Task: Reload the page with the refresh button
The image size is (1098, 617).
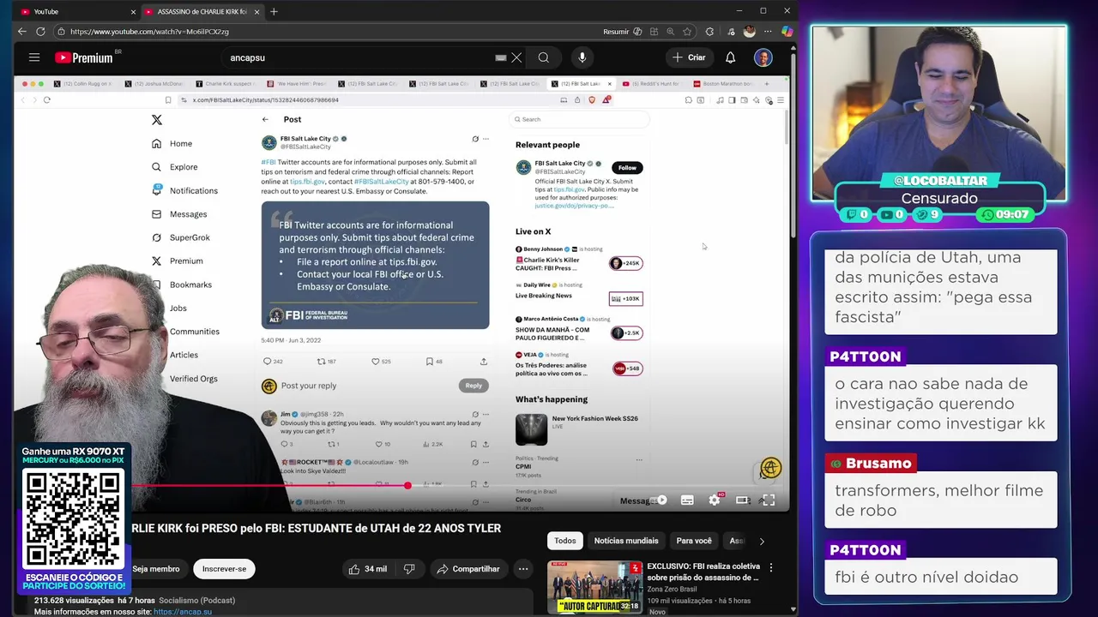Action: (40, 32)
